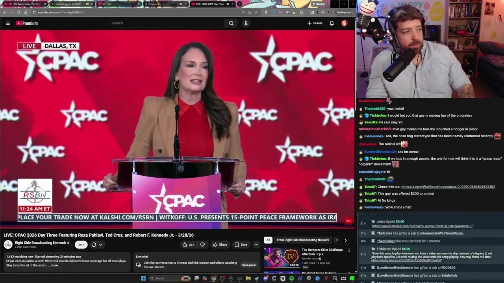Switch to 'Collin Rugg on X' tab
The width and height of the screenshot is (504, 283).
pyautogui.click(x=72, y=4)
